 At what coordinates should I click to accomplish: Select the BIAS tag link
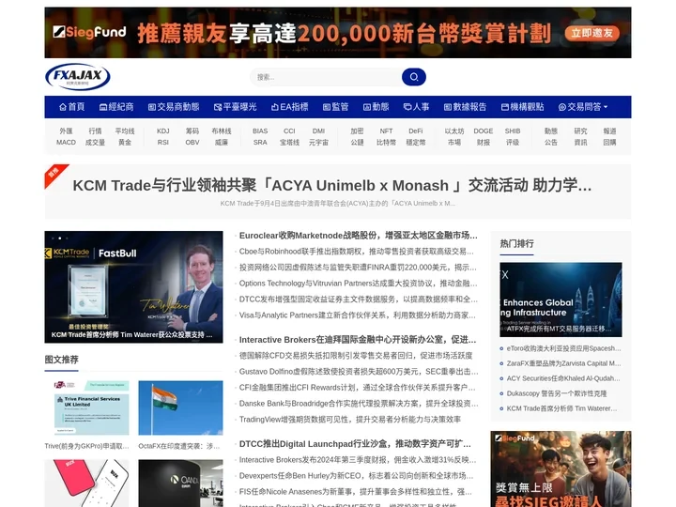point(260,131)
